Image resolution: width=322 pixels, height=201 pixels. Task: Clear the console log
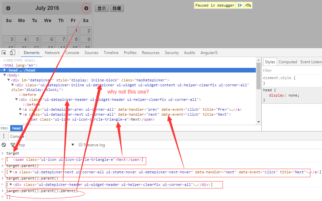[x=4, y=145]
